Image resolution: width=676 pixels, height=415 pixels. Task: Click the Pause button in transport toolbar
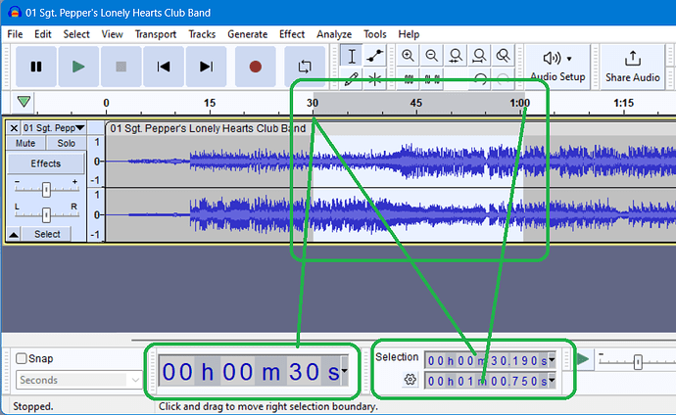(x=36, y=67)
